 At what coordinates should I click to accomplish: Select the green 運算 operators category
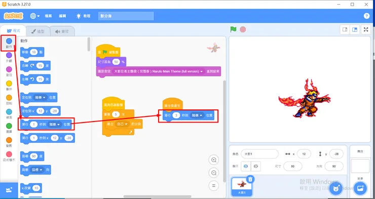click(9, 128)
